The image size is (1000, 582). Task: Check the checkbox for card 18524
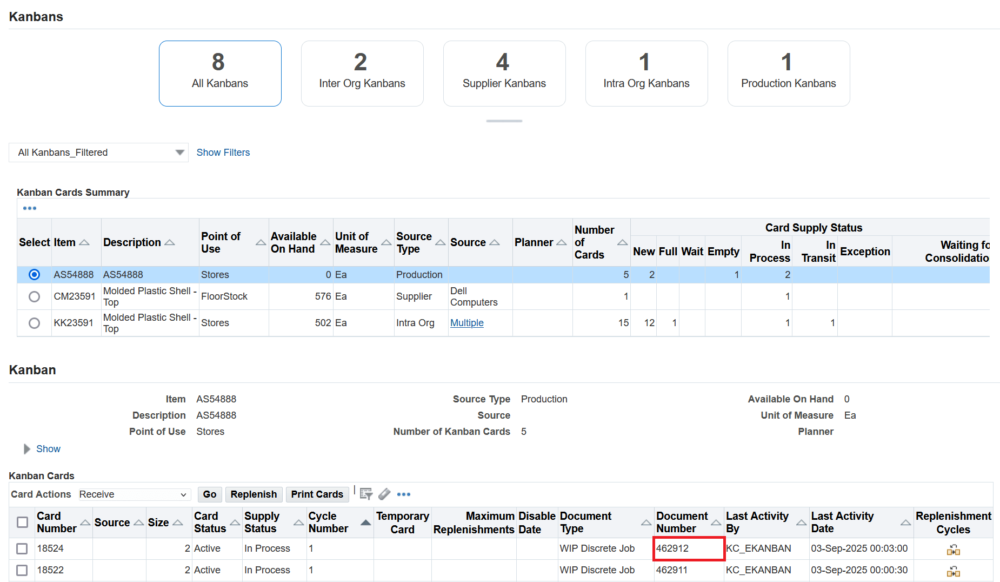pos(22,548)
